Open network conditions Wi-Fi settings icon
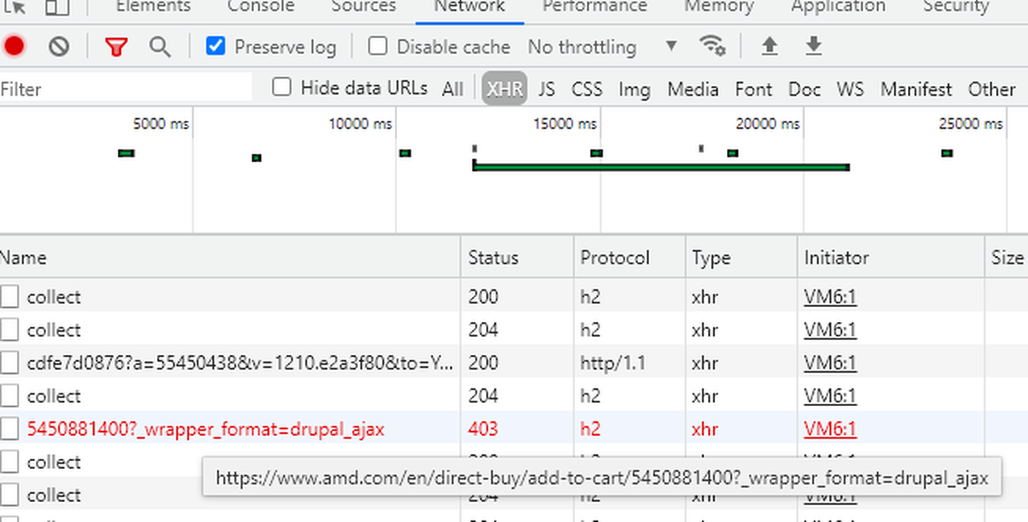This screenshot has width=1028, height=522. pyautogui.click(x=712, y=46)
